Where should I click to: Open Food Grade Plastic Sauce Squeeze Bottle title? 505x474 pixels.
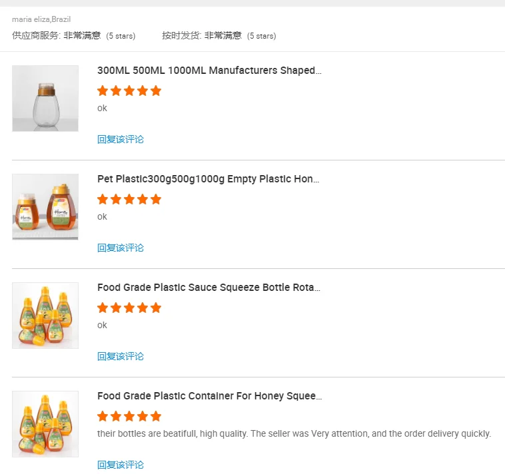pyautogui.click(x=209, y=288)
